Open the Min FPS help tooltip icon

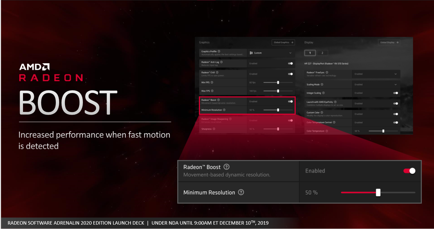point(212,82)
